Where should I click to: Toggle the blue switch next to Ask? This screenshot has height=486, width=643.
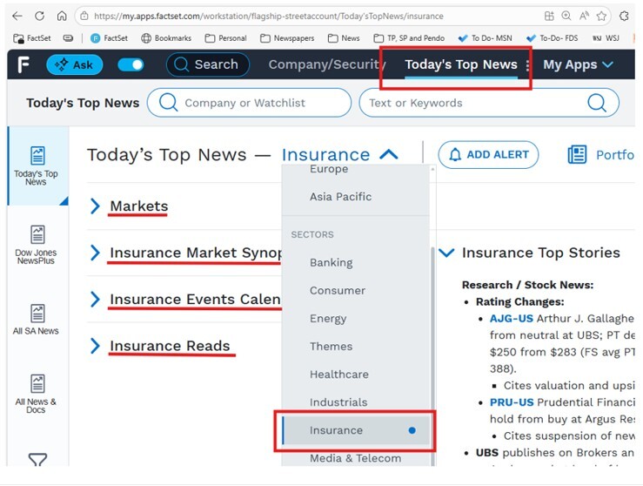point(131,64)
